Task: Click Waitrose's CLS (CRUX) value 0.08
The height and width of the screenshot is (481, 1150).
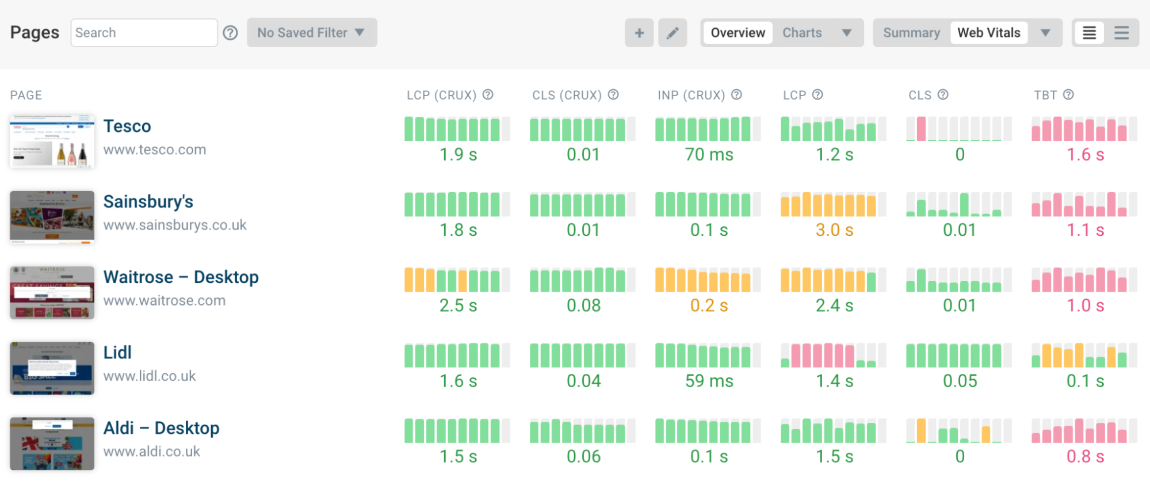Action: click(x=583, y=306)
